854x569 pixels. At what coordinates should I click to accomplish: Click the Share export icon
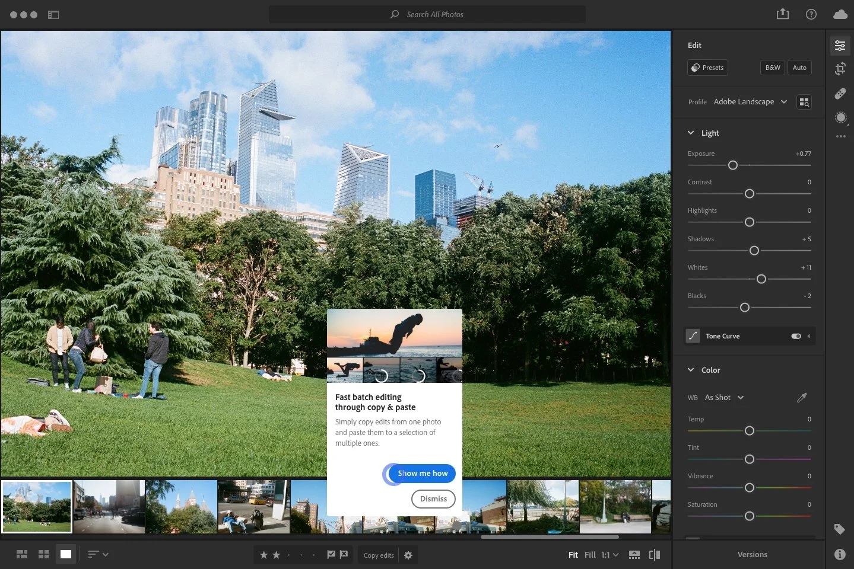point(783,14)
